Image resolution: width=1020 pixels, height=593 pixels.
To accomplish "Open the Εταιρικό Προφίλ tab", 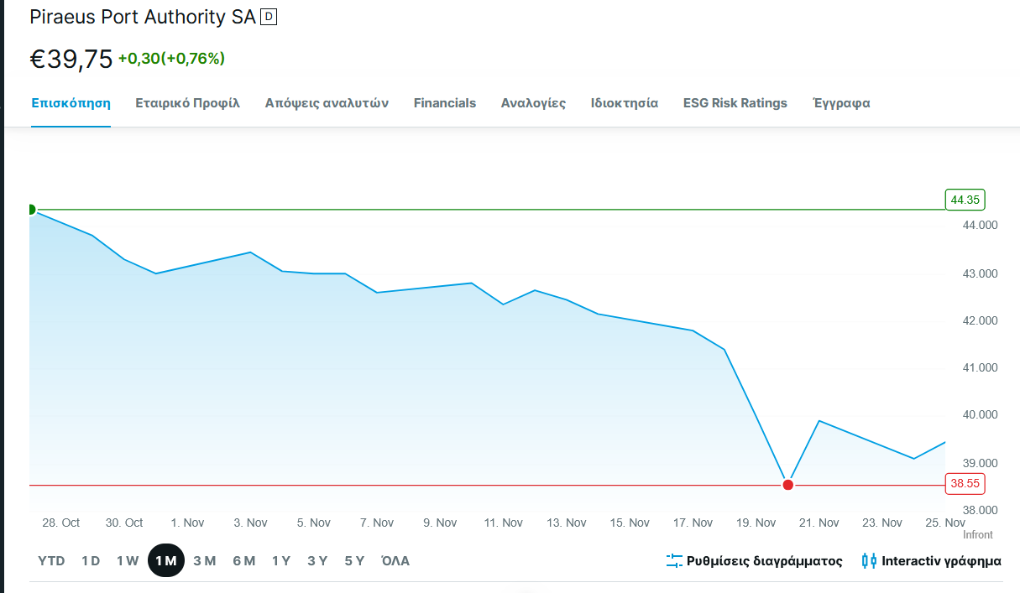I will [188, 103].
